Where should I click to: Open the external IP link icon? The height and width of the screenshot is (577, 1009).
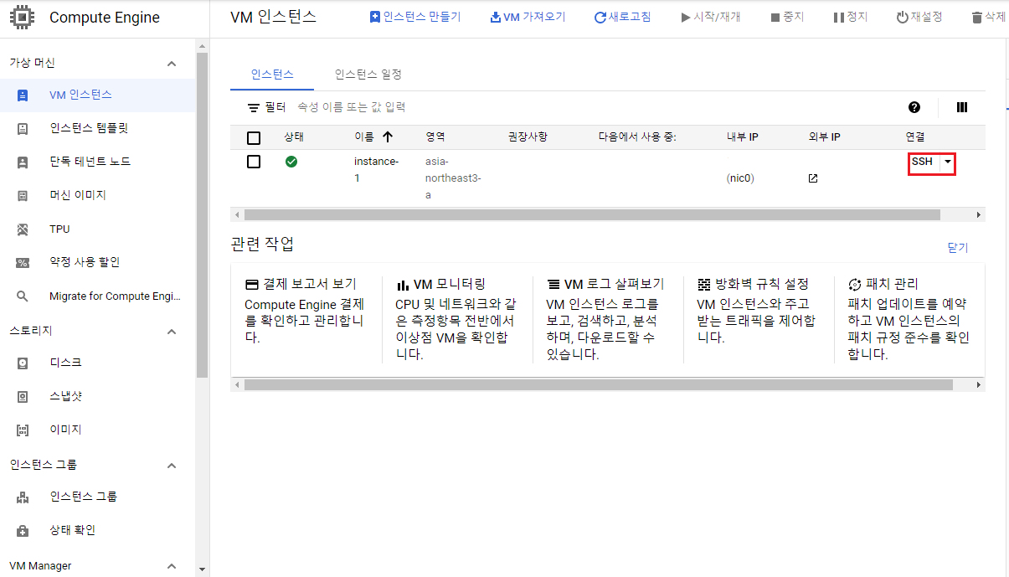pos(812,178)
